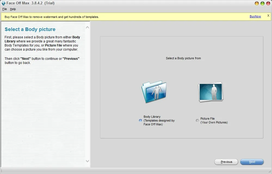This screenshot has width=272, height=174.
Task: Click the Next button
Action: click(252, 162)
